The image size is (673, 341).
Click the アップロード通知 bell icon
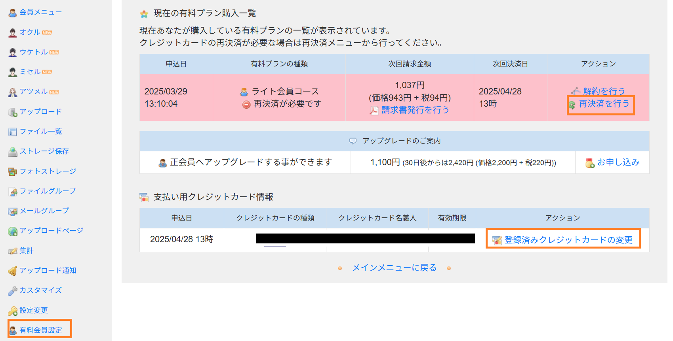(x=13, y=271)
